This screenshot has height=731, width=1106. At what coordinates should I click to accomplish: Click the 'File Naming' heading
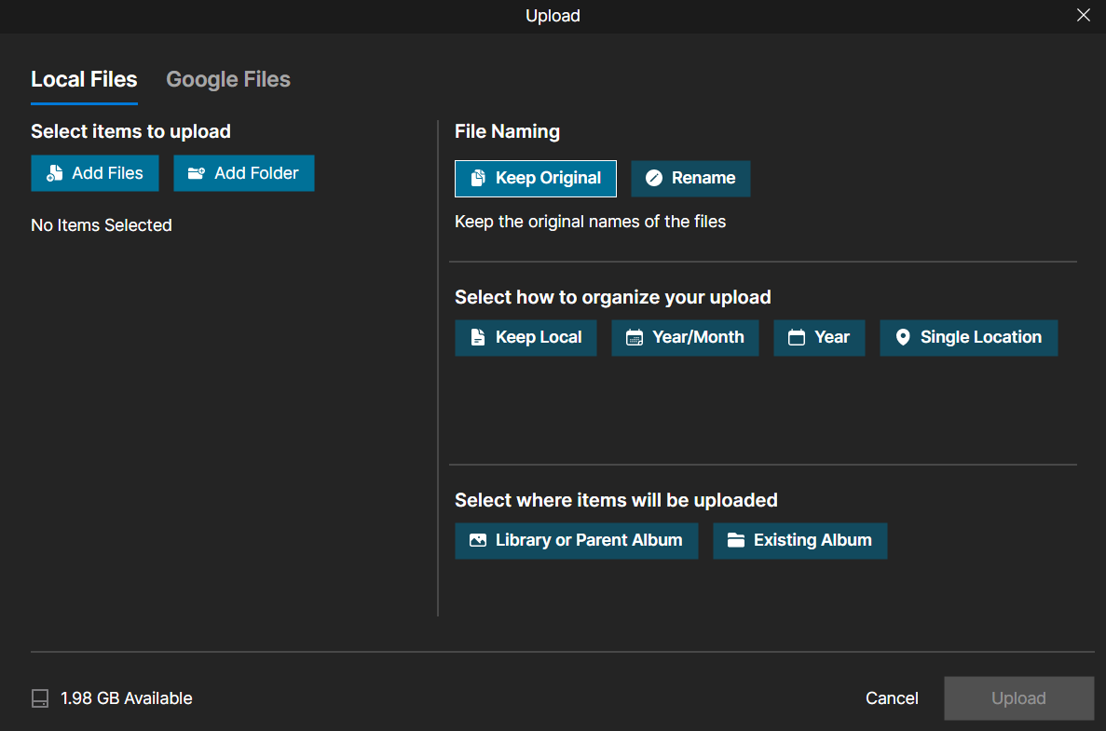pos(507,132)
